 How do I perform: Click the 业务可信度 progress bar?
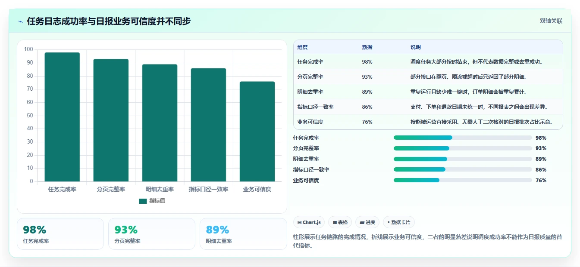tap(463, 181)
